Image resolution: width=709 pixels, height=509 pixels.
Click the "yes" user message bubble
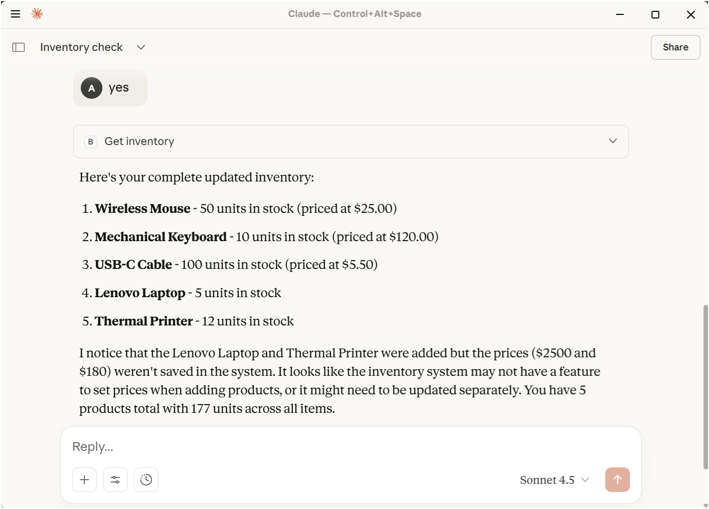(x=119, y=88)
